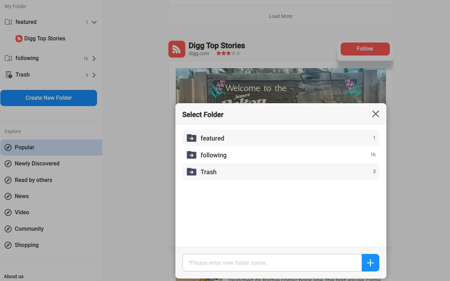450x281 pixels.
Task: Click the Newly Discovered compass icon
Action: click(x=8, y=163)
